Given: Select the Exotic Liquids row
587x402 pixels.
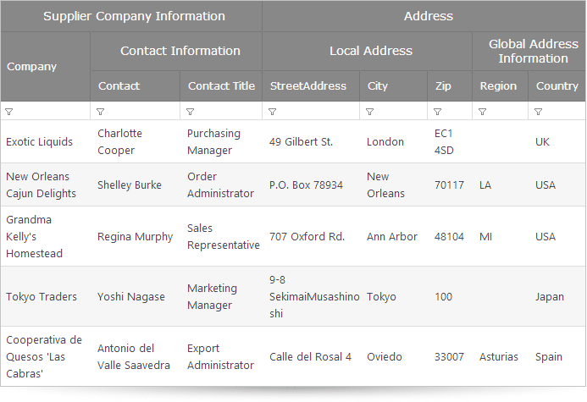Looking at the screenshot, I should (x=293, y=141).
